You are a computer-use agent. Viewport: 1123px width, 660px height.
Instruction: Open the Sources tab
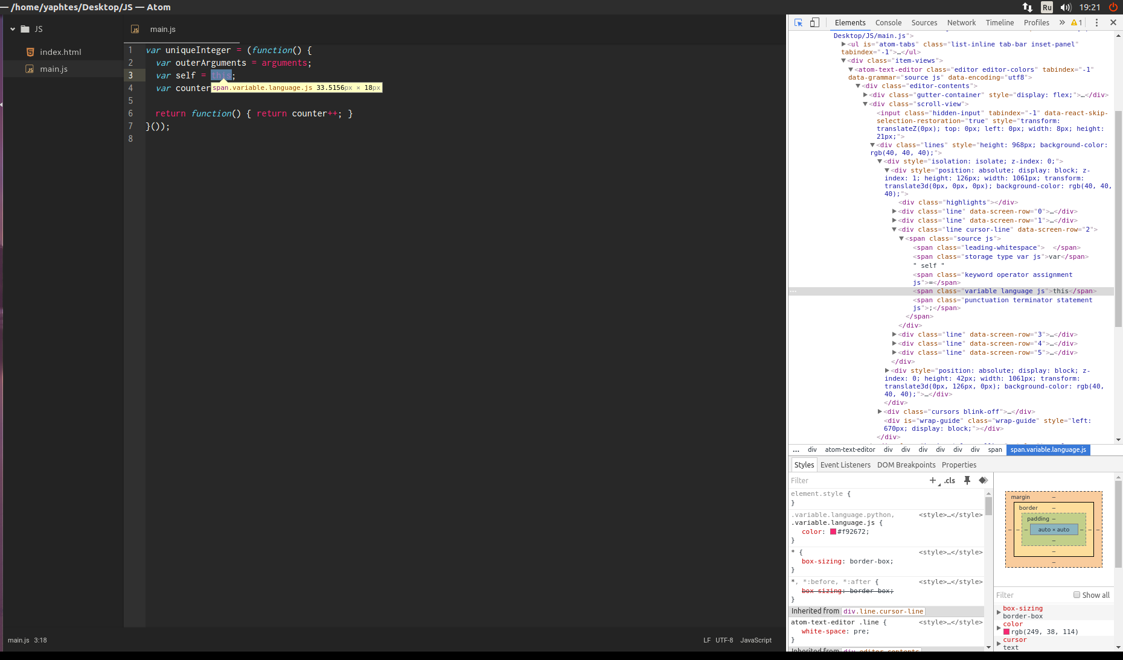point(924,22)
